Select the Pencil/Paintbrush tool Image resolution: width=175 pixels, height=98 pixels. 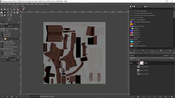pyautogui.click(x=8, y=12)
